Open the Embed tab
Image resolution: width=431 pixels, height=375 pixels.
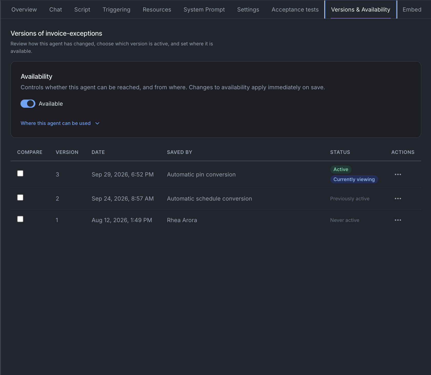tap(412, 9)
